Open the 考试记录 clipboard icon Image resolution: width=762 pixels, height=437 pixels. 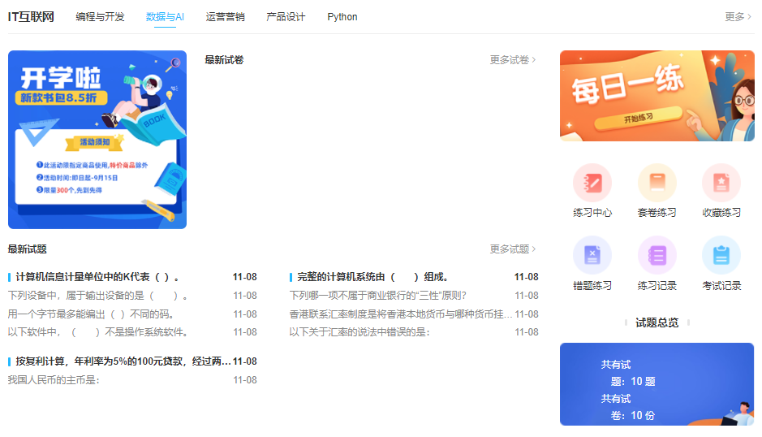721,255
